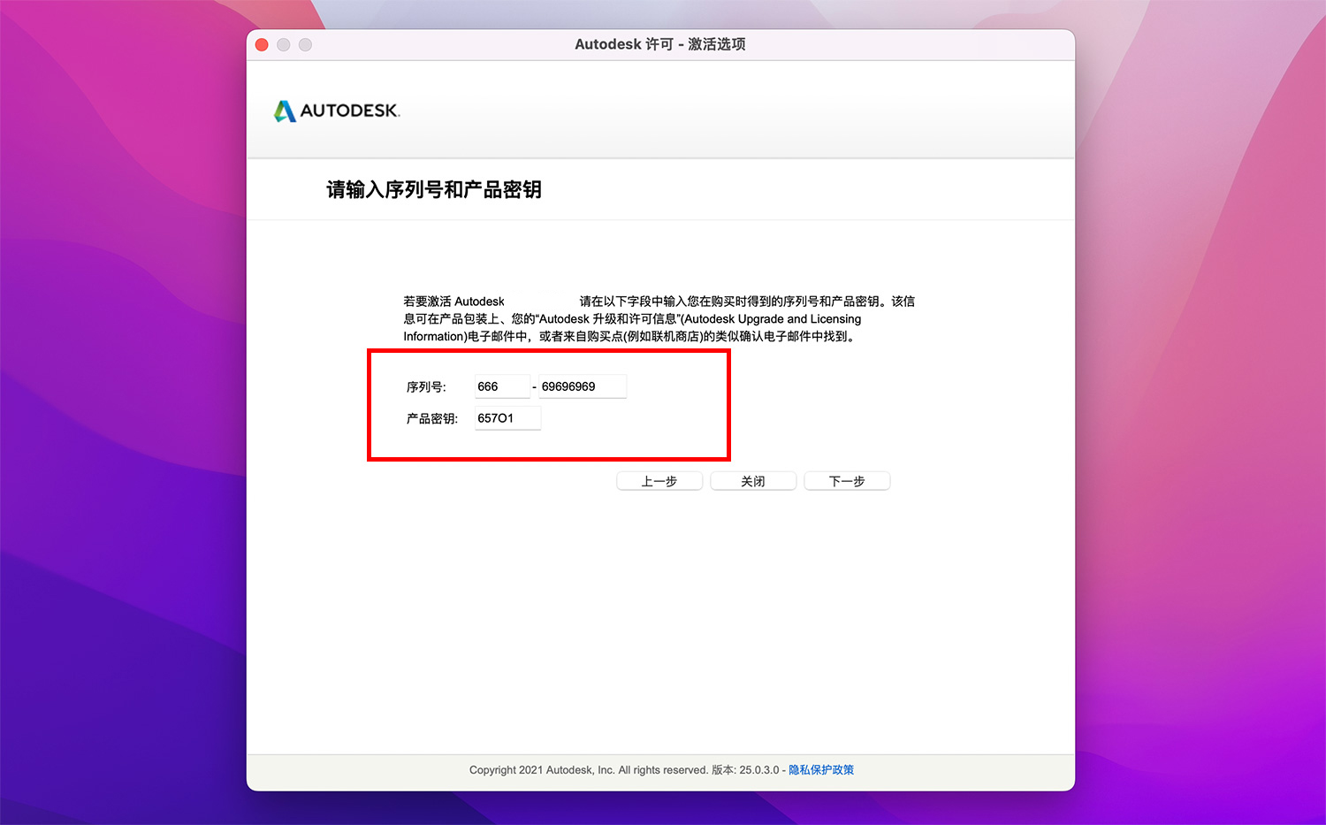Screen dimensions: 1326x825
Task: Proceed with the 下一步 button
Action: coord(847,481)
